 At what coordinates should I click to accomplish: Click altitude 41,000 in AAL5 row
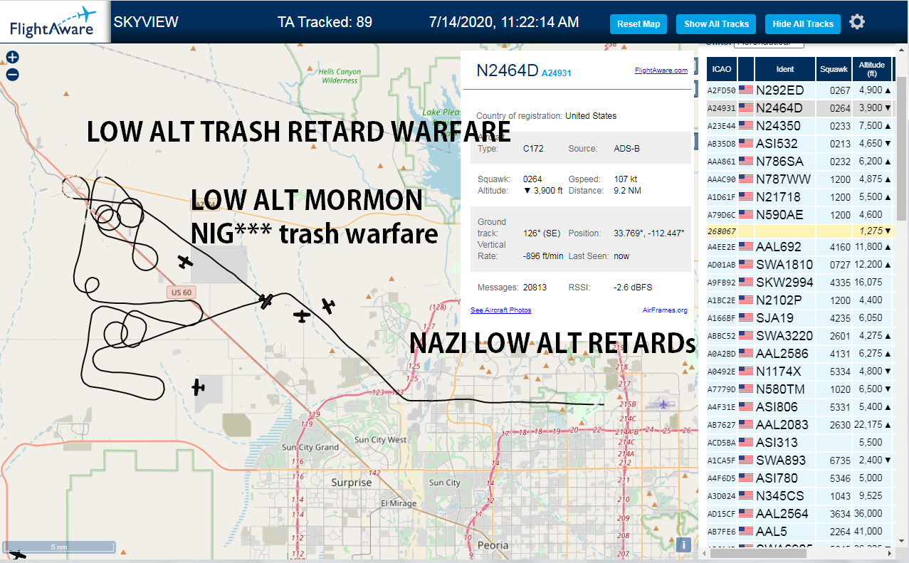point(868,532)
